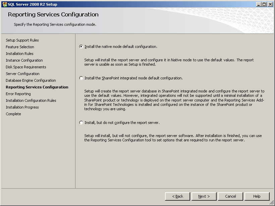The height and width of the screenshot is (206, 275).
Task: Click native mode description paragraph
Action: 169,62
